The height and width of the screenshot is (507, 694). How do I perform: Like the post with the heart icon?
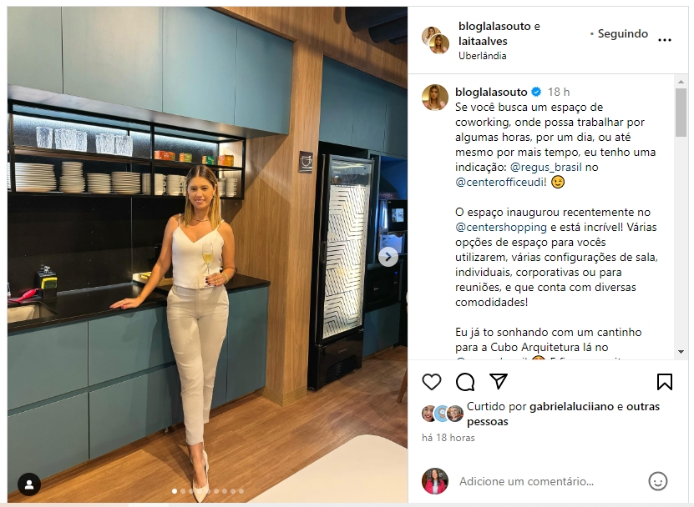[x=432, y=382]
